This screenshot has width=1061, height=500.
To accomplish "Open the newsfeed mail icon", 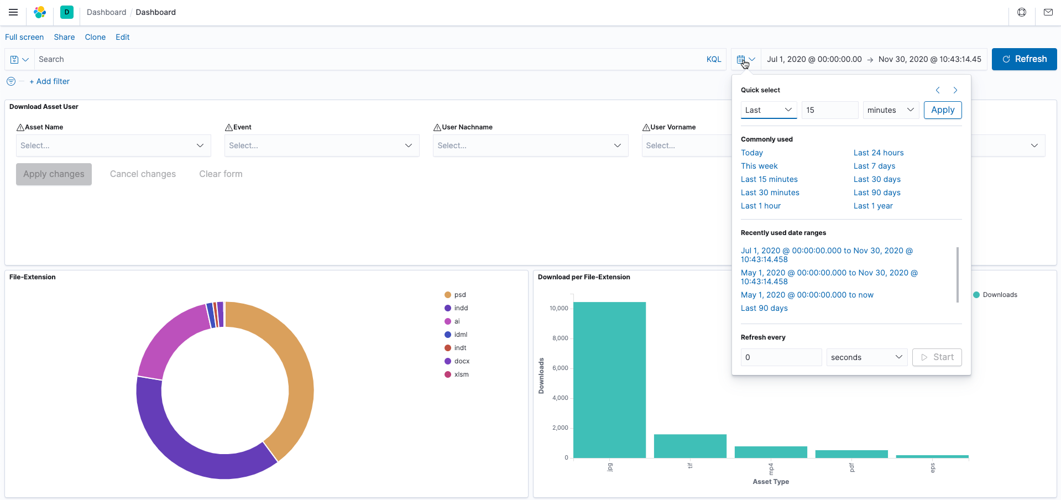I will (x=1048, y=12).
